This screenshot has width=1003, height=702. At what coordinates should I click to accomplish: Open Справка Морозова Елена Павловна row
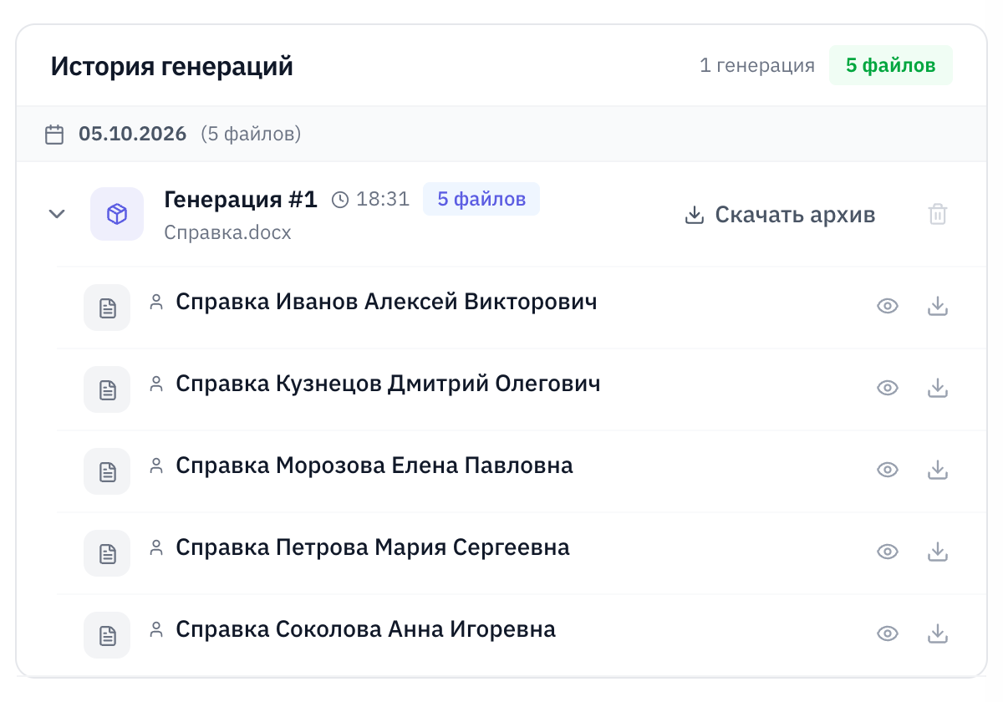coord(522,471)
